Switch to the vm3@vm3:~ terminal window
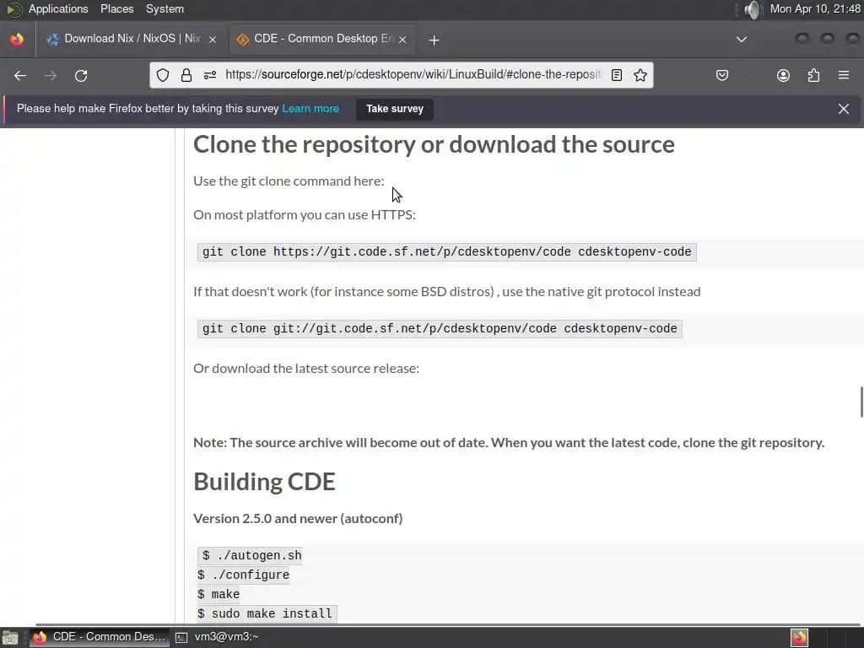Viewport: 864px width, 648px height. (226, 637)
